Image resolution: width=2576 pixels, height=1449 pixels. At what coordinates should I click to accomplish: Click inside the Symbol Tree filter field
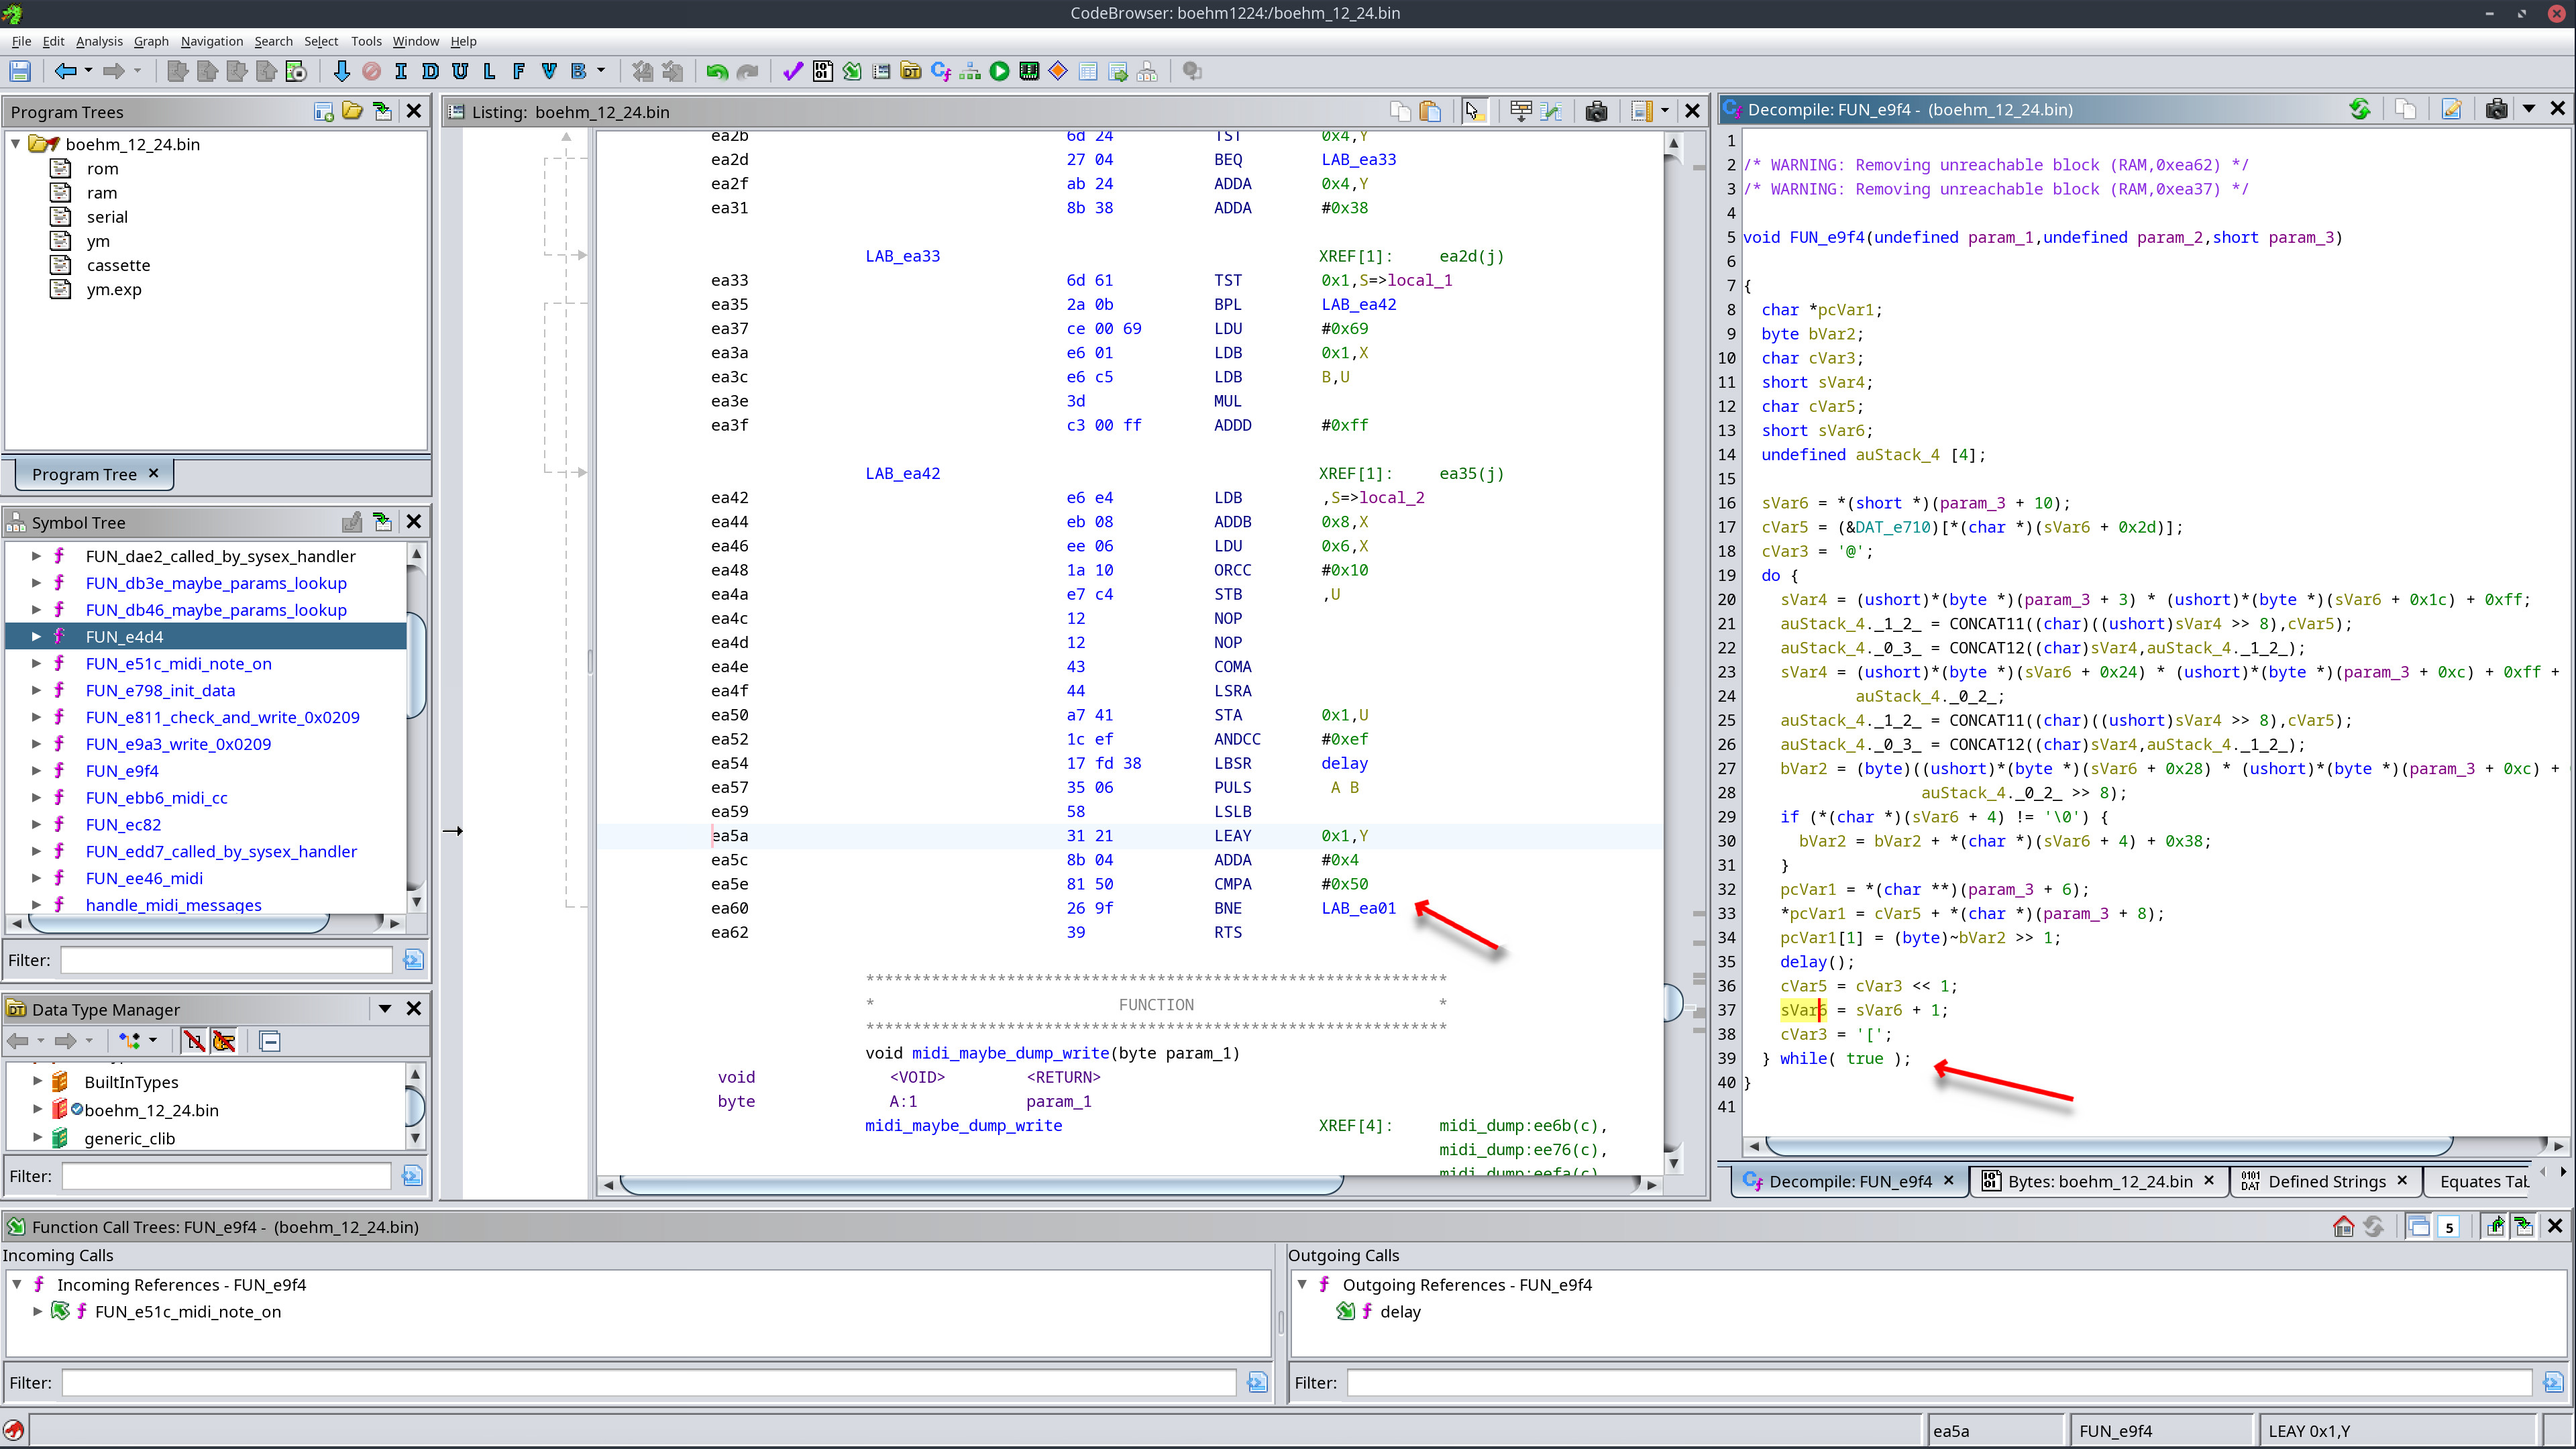(225, 959)
